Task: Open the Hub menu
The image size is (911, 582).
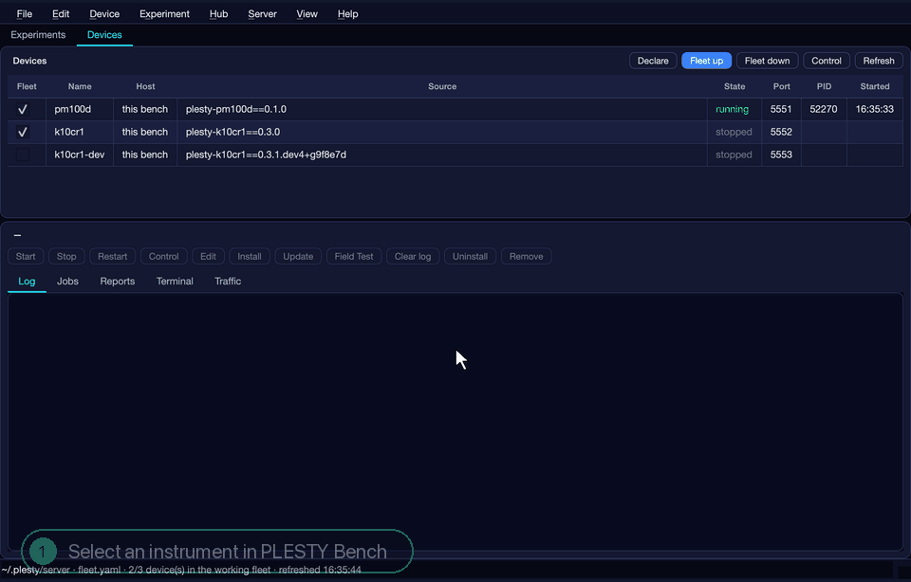Action: (218, 14)
